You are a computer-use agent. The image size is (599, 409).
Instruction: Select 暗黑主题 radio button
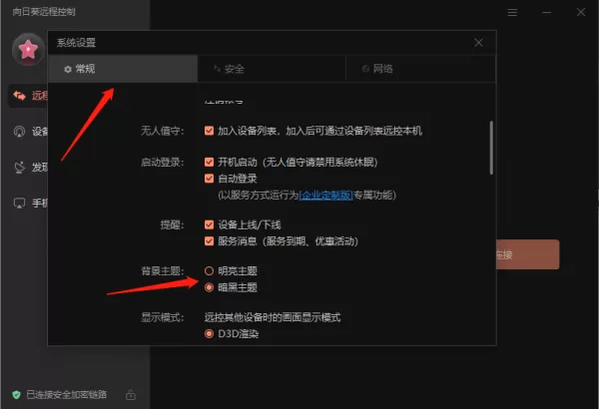[209, 287]
